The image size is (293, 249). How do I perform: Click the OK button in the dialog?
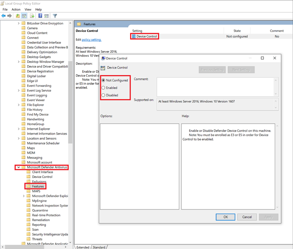point(226,217)
